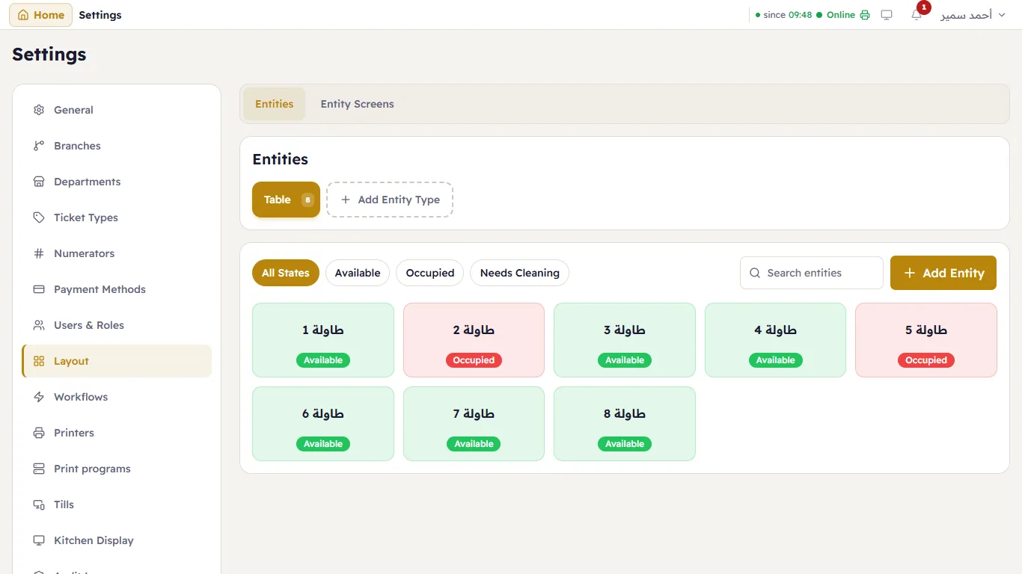Click the printer status icon in header
The width and height of the screenshot is (1022, 574).
click(865, 15)
